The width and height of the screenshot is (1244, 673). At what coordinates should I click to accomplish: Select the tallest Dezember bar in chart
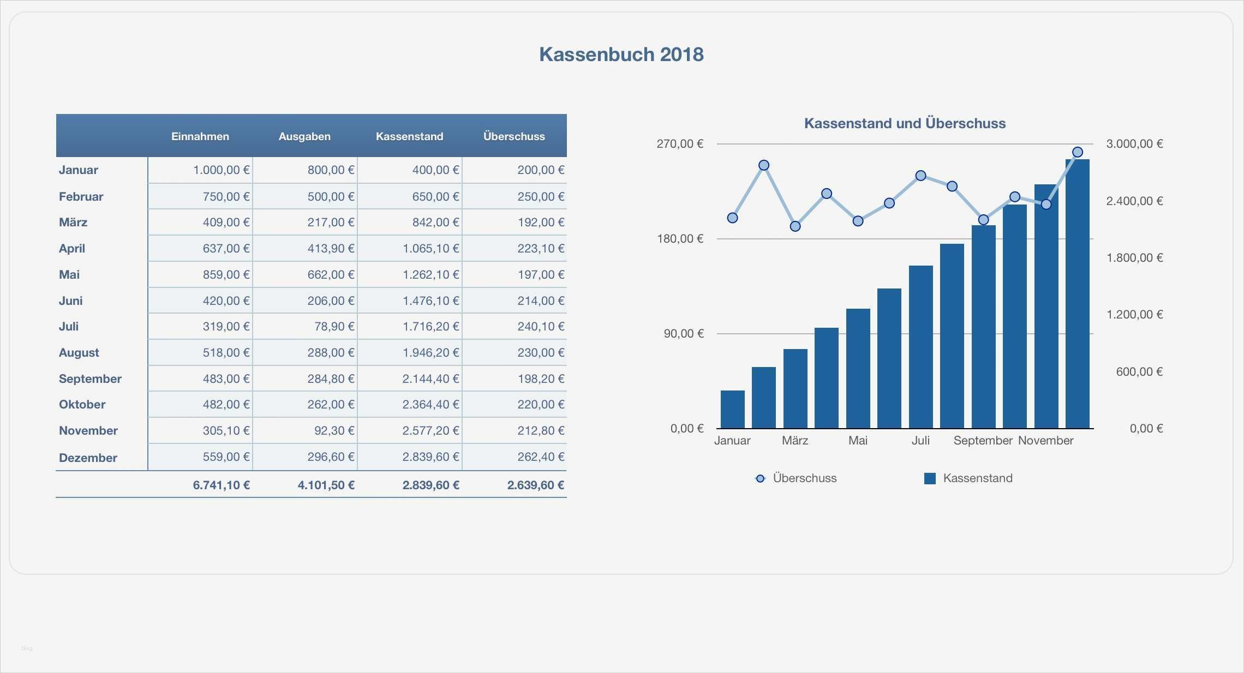tap(1077, 295)
